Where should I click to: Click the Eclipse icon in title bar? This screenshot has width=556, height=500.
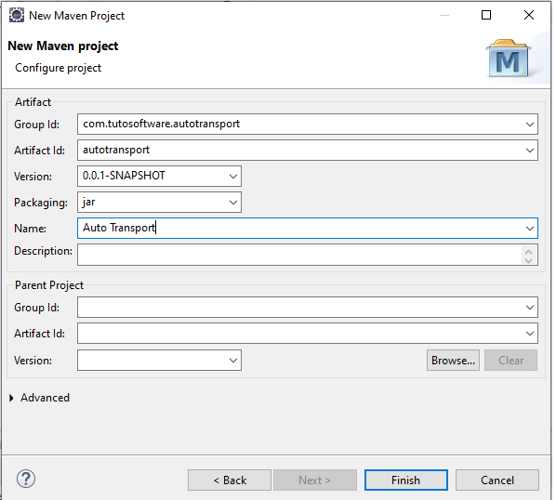(17, 15)
